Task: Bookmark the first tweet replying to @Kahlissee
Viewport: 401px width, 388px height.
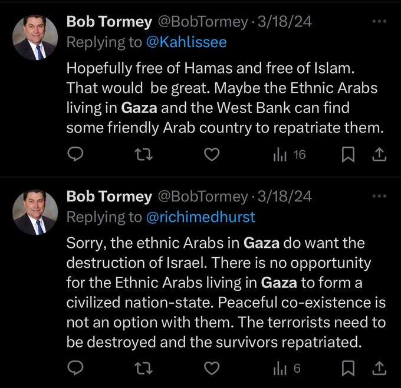Action: point(349,155)
